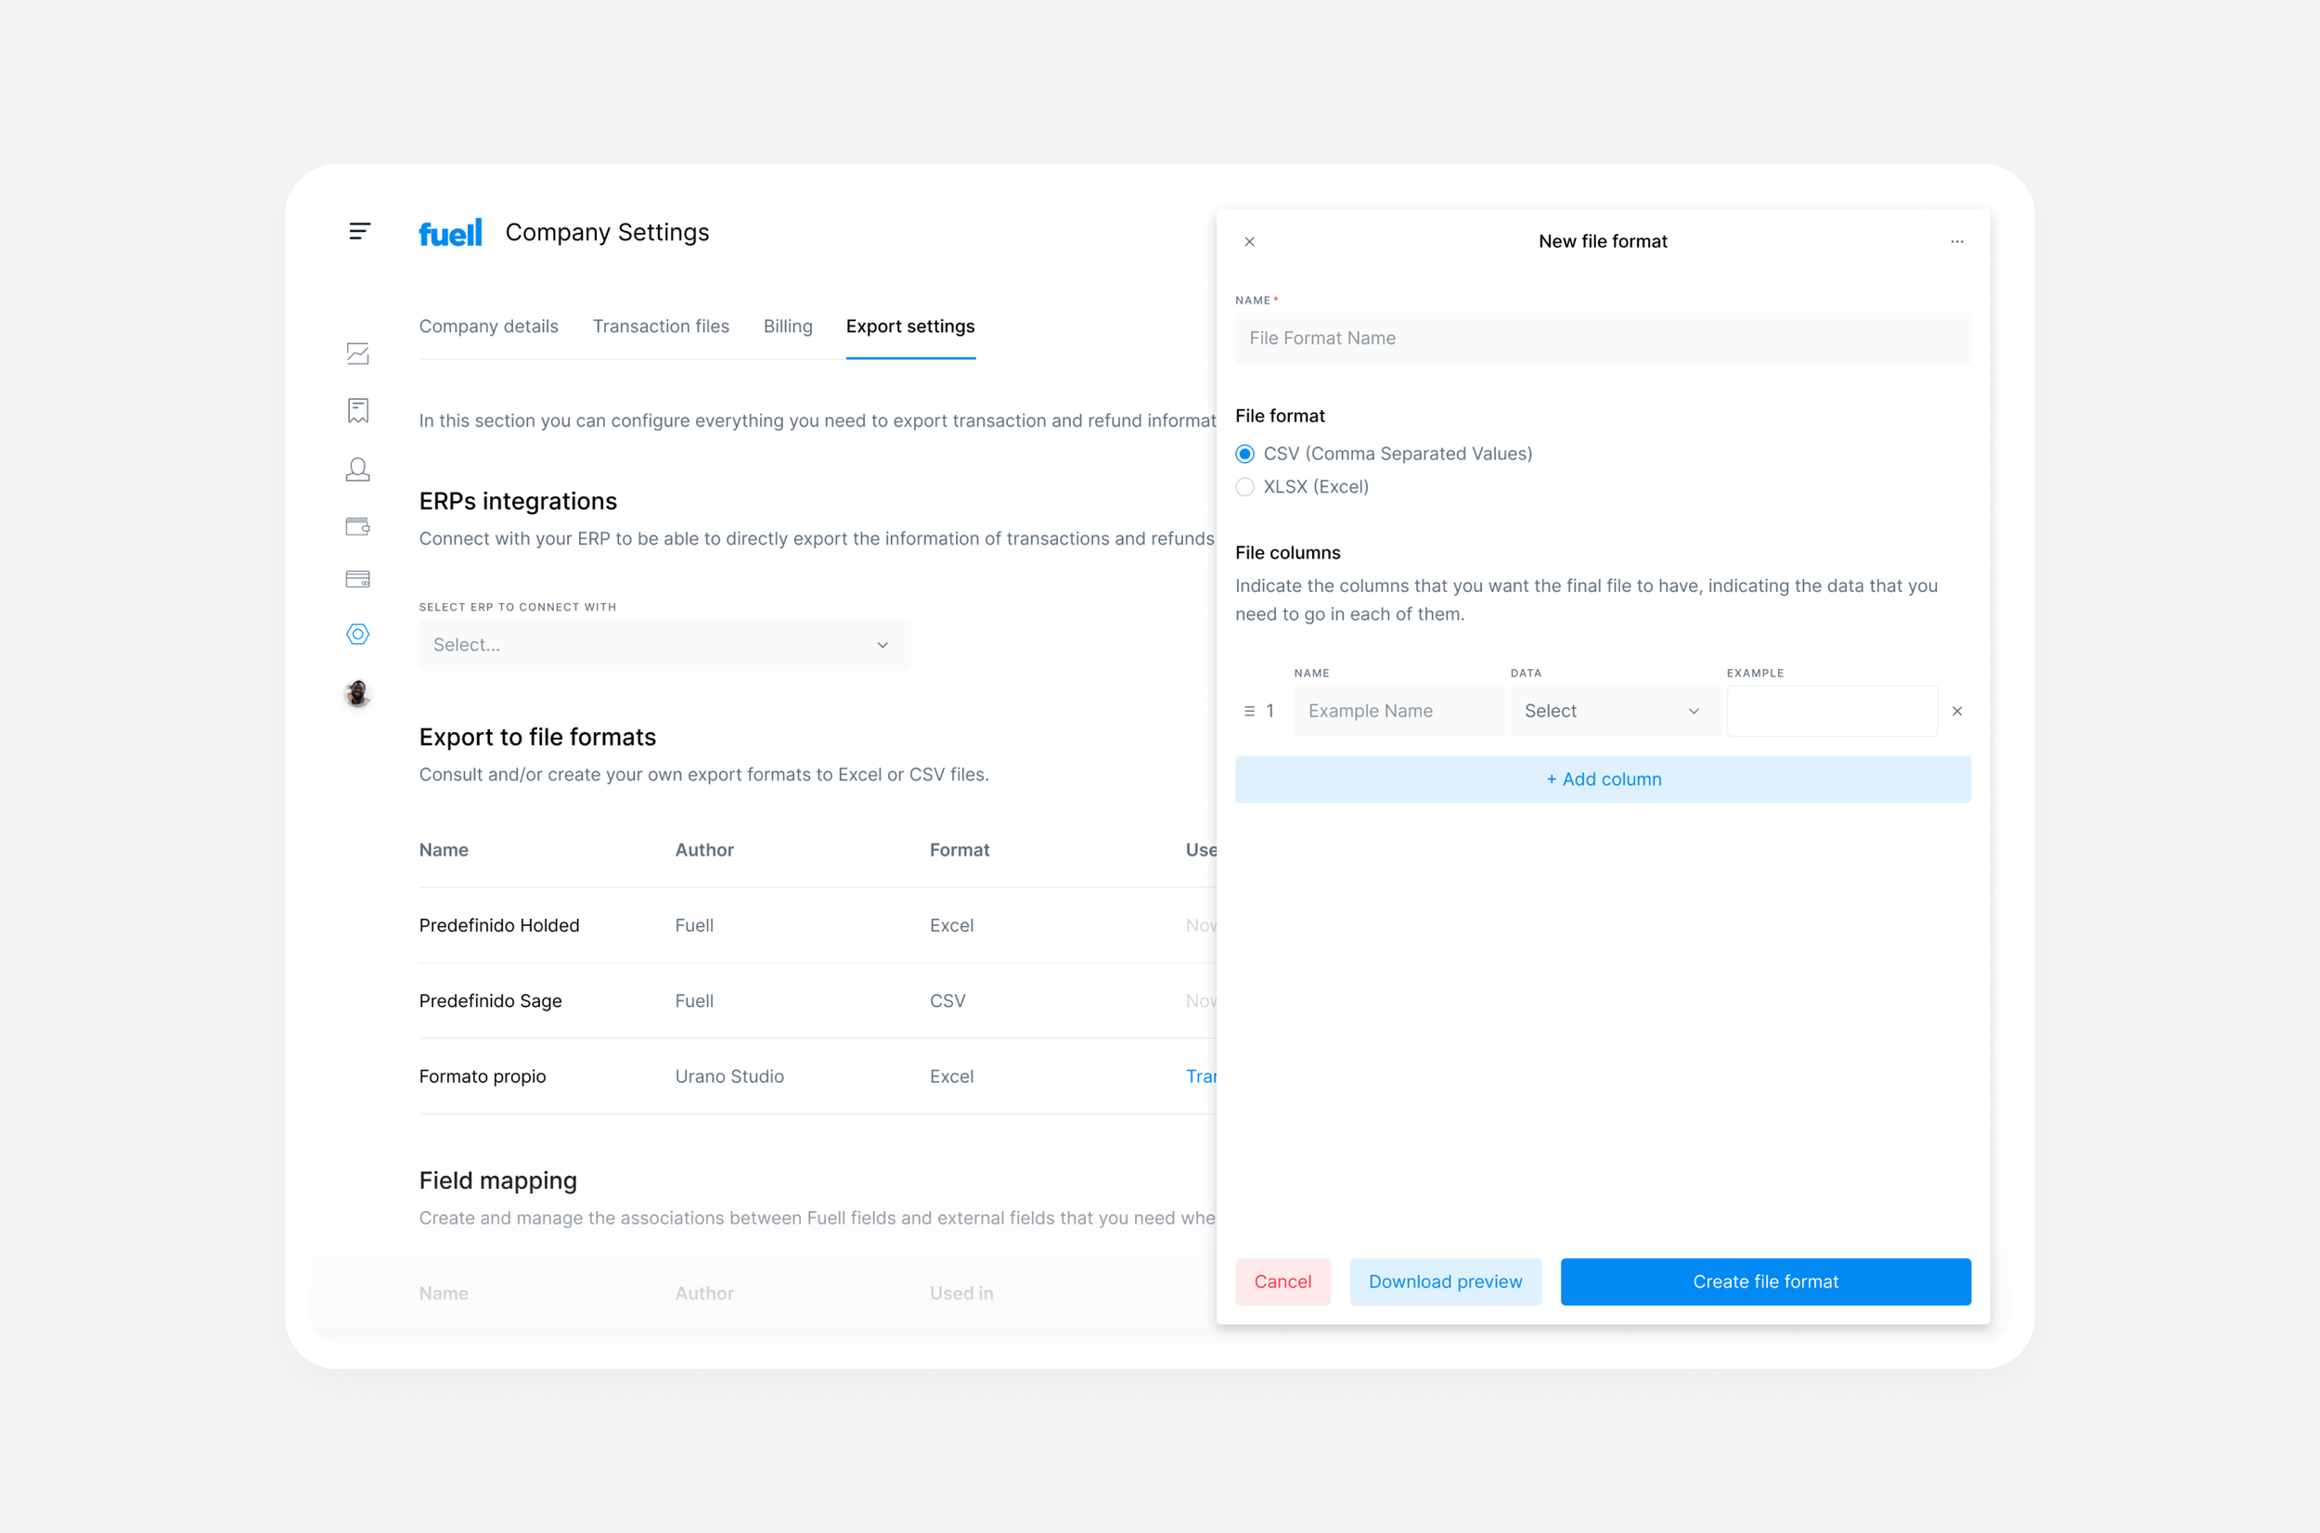Open the wallet sidebar icon
Image resolution: width=2320 pixels, height=1533 pixels.
point(358,527)
